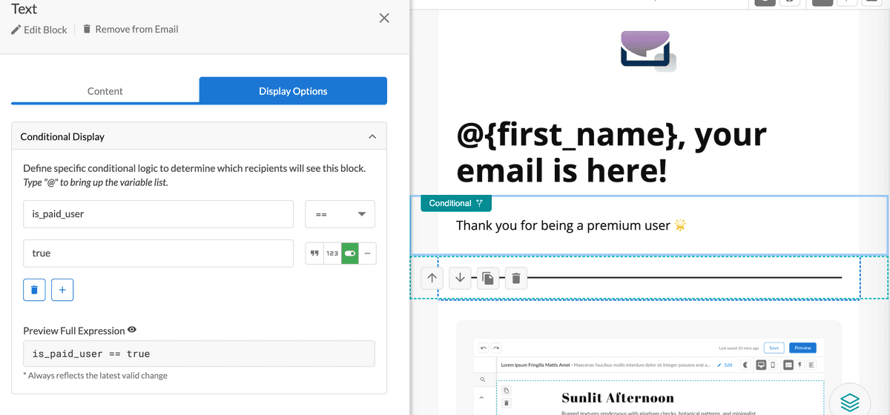Select the boolean toggle value type
The image size is (890, 415).
pyautogui.click(x=350, y=253)
